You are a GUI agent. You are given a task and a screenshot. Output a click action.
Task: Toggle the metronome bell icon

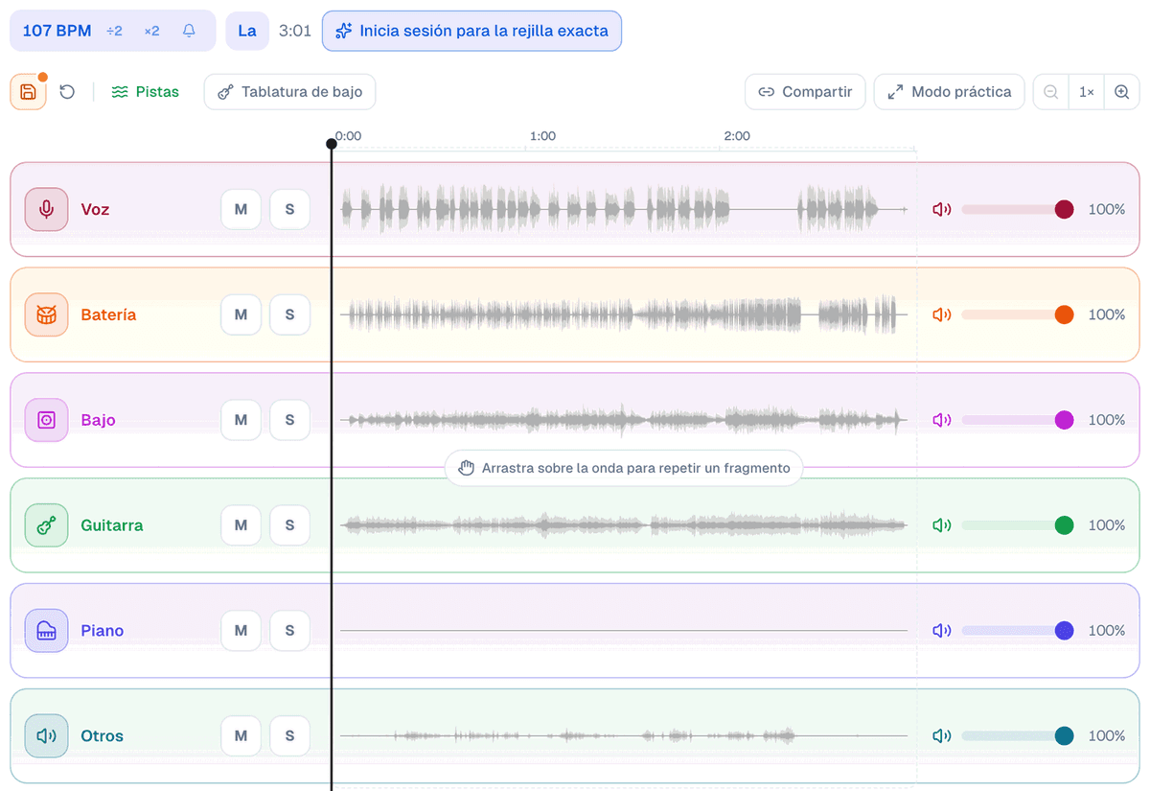[x=189, y=31]
